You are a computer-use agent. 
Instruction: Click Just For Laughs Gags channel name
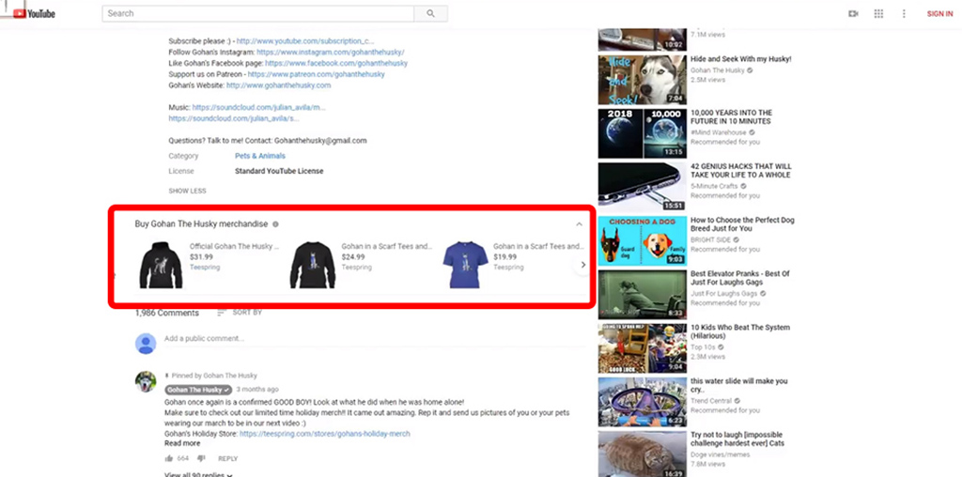click(724, 294)
